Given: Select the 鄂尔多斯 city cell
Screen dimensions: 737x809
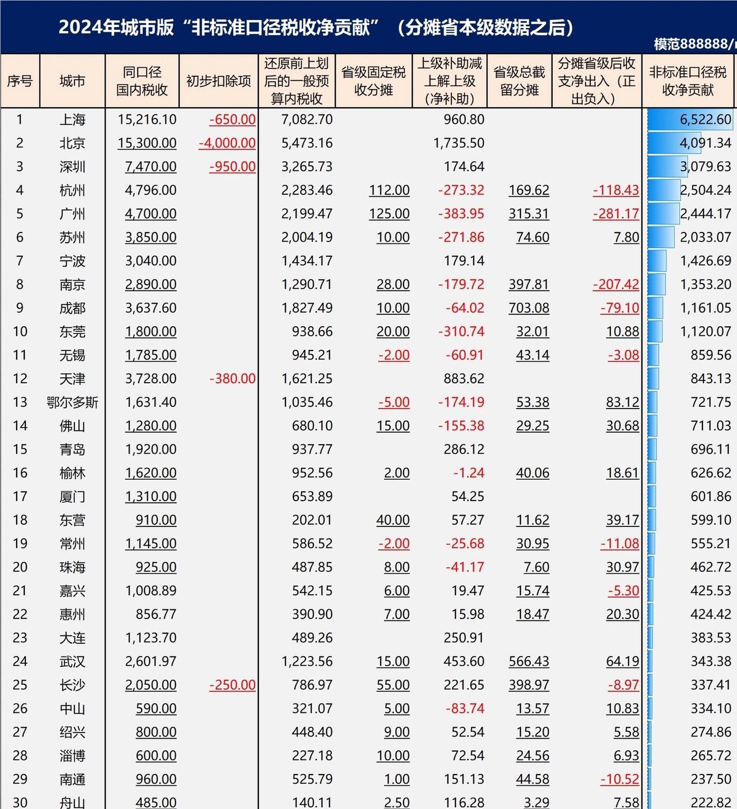Looking at the screenshot, I should (x=72, y=402).
